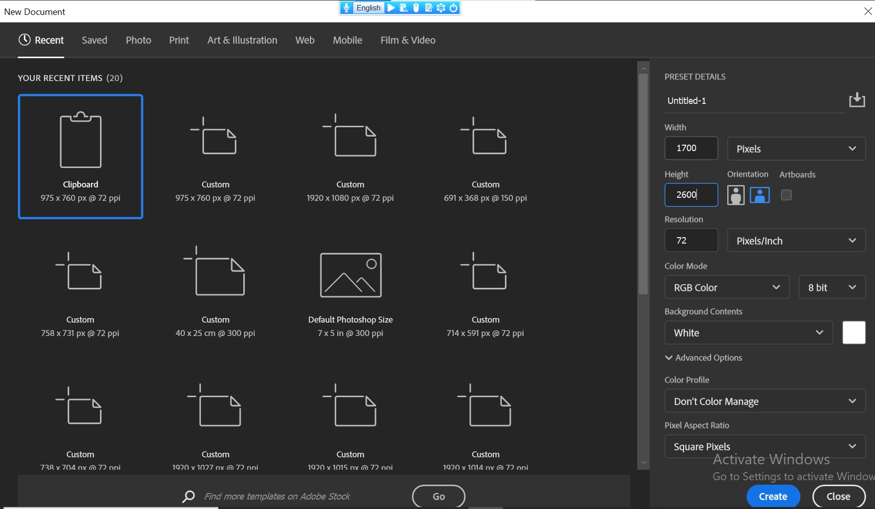Click the play arrow in the floating toolbar
875x509 pixels.
[x=391, y=8]
